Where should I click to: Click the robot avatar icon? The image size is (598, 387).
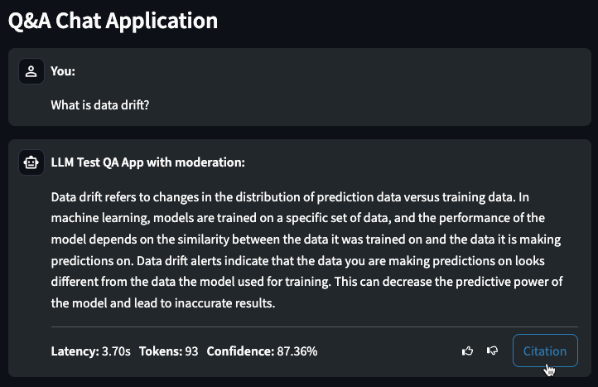coord(31,162)
